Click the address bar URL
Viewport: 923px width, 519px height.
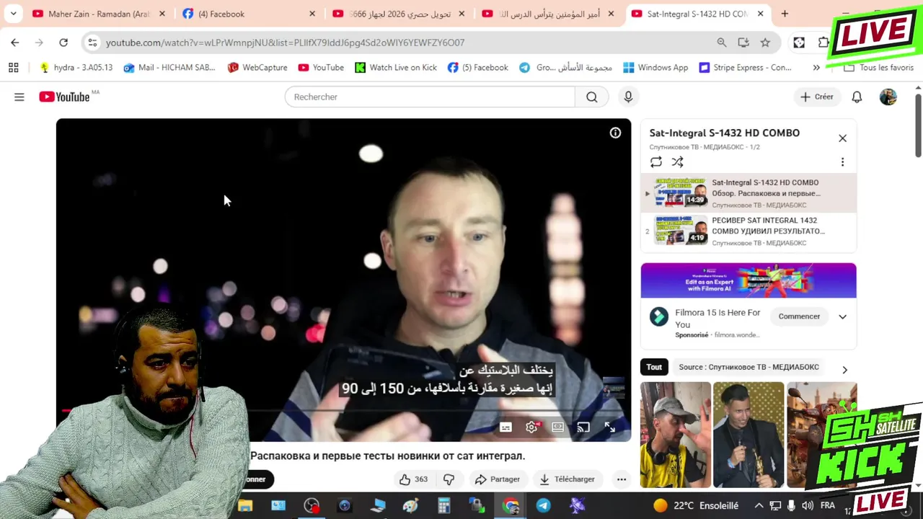click(285, 43)
